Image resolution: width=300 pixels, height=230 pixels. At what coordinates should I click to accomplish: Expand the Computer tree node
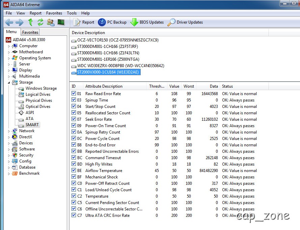tap(9, 46)
